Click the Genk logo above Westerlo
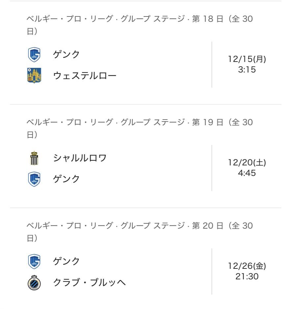 pos(34,55)
